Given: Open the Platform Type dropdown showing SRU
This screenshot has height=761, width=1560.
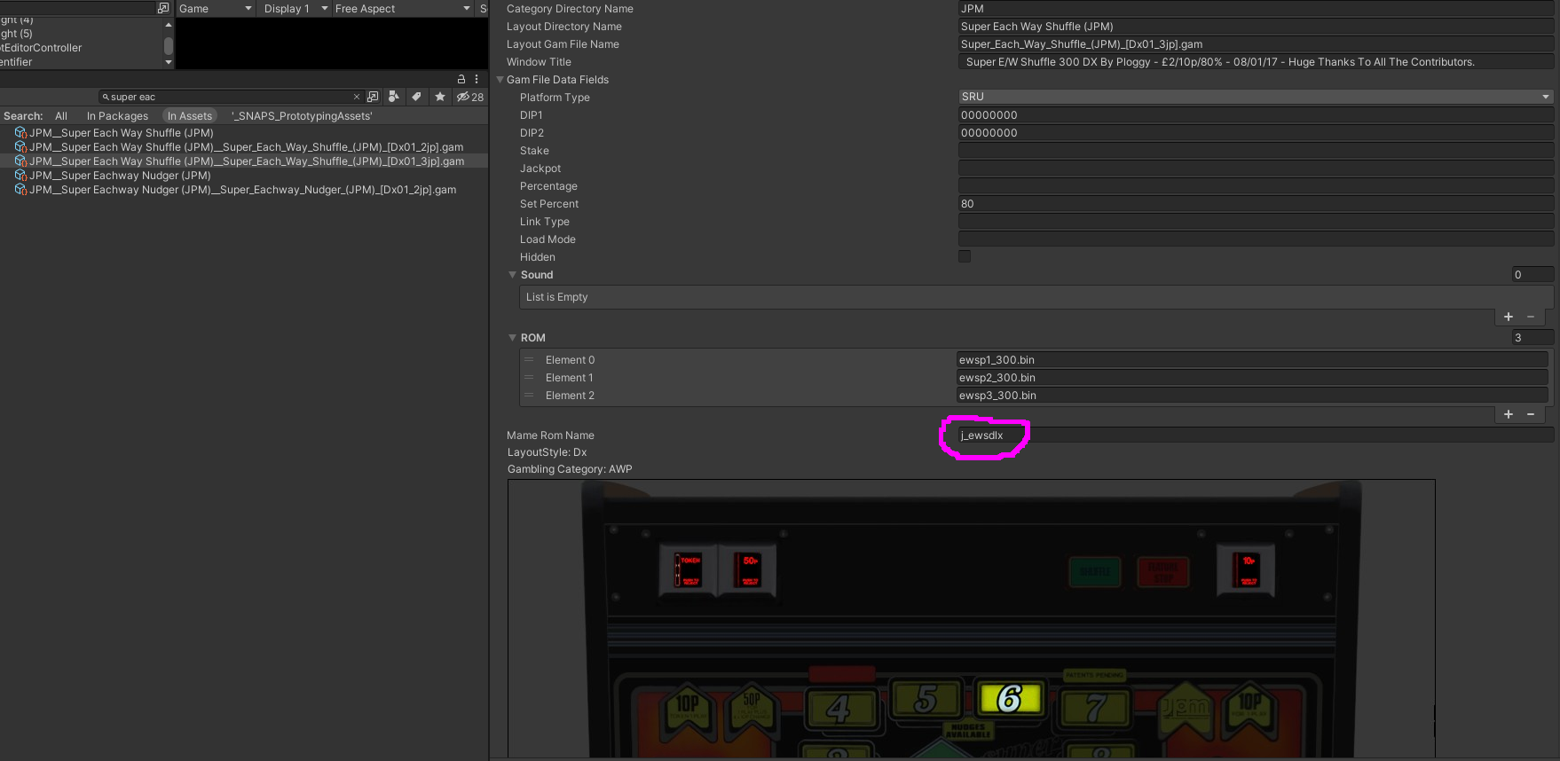Looking at the screenshot, I should click(1255, 97).
